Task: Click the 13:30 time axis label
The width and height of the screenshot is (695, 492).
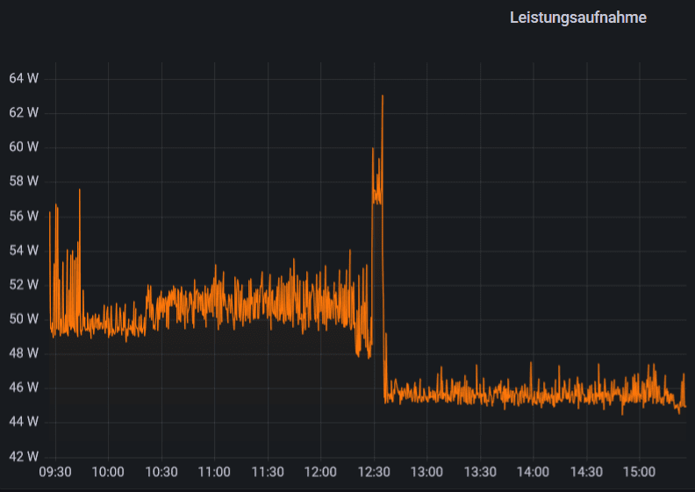Action: pos(481,472)
